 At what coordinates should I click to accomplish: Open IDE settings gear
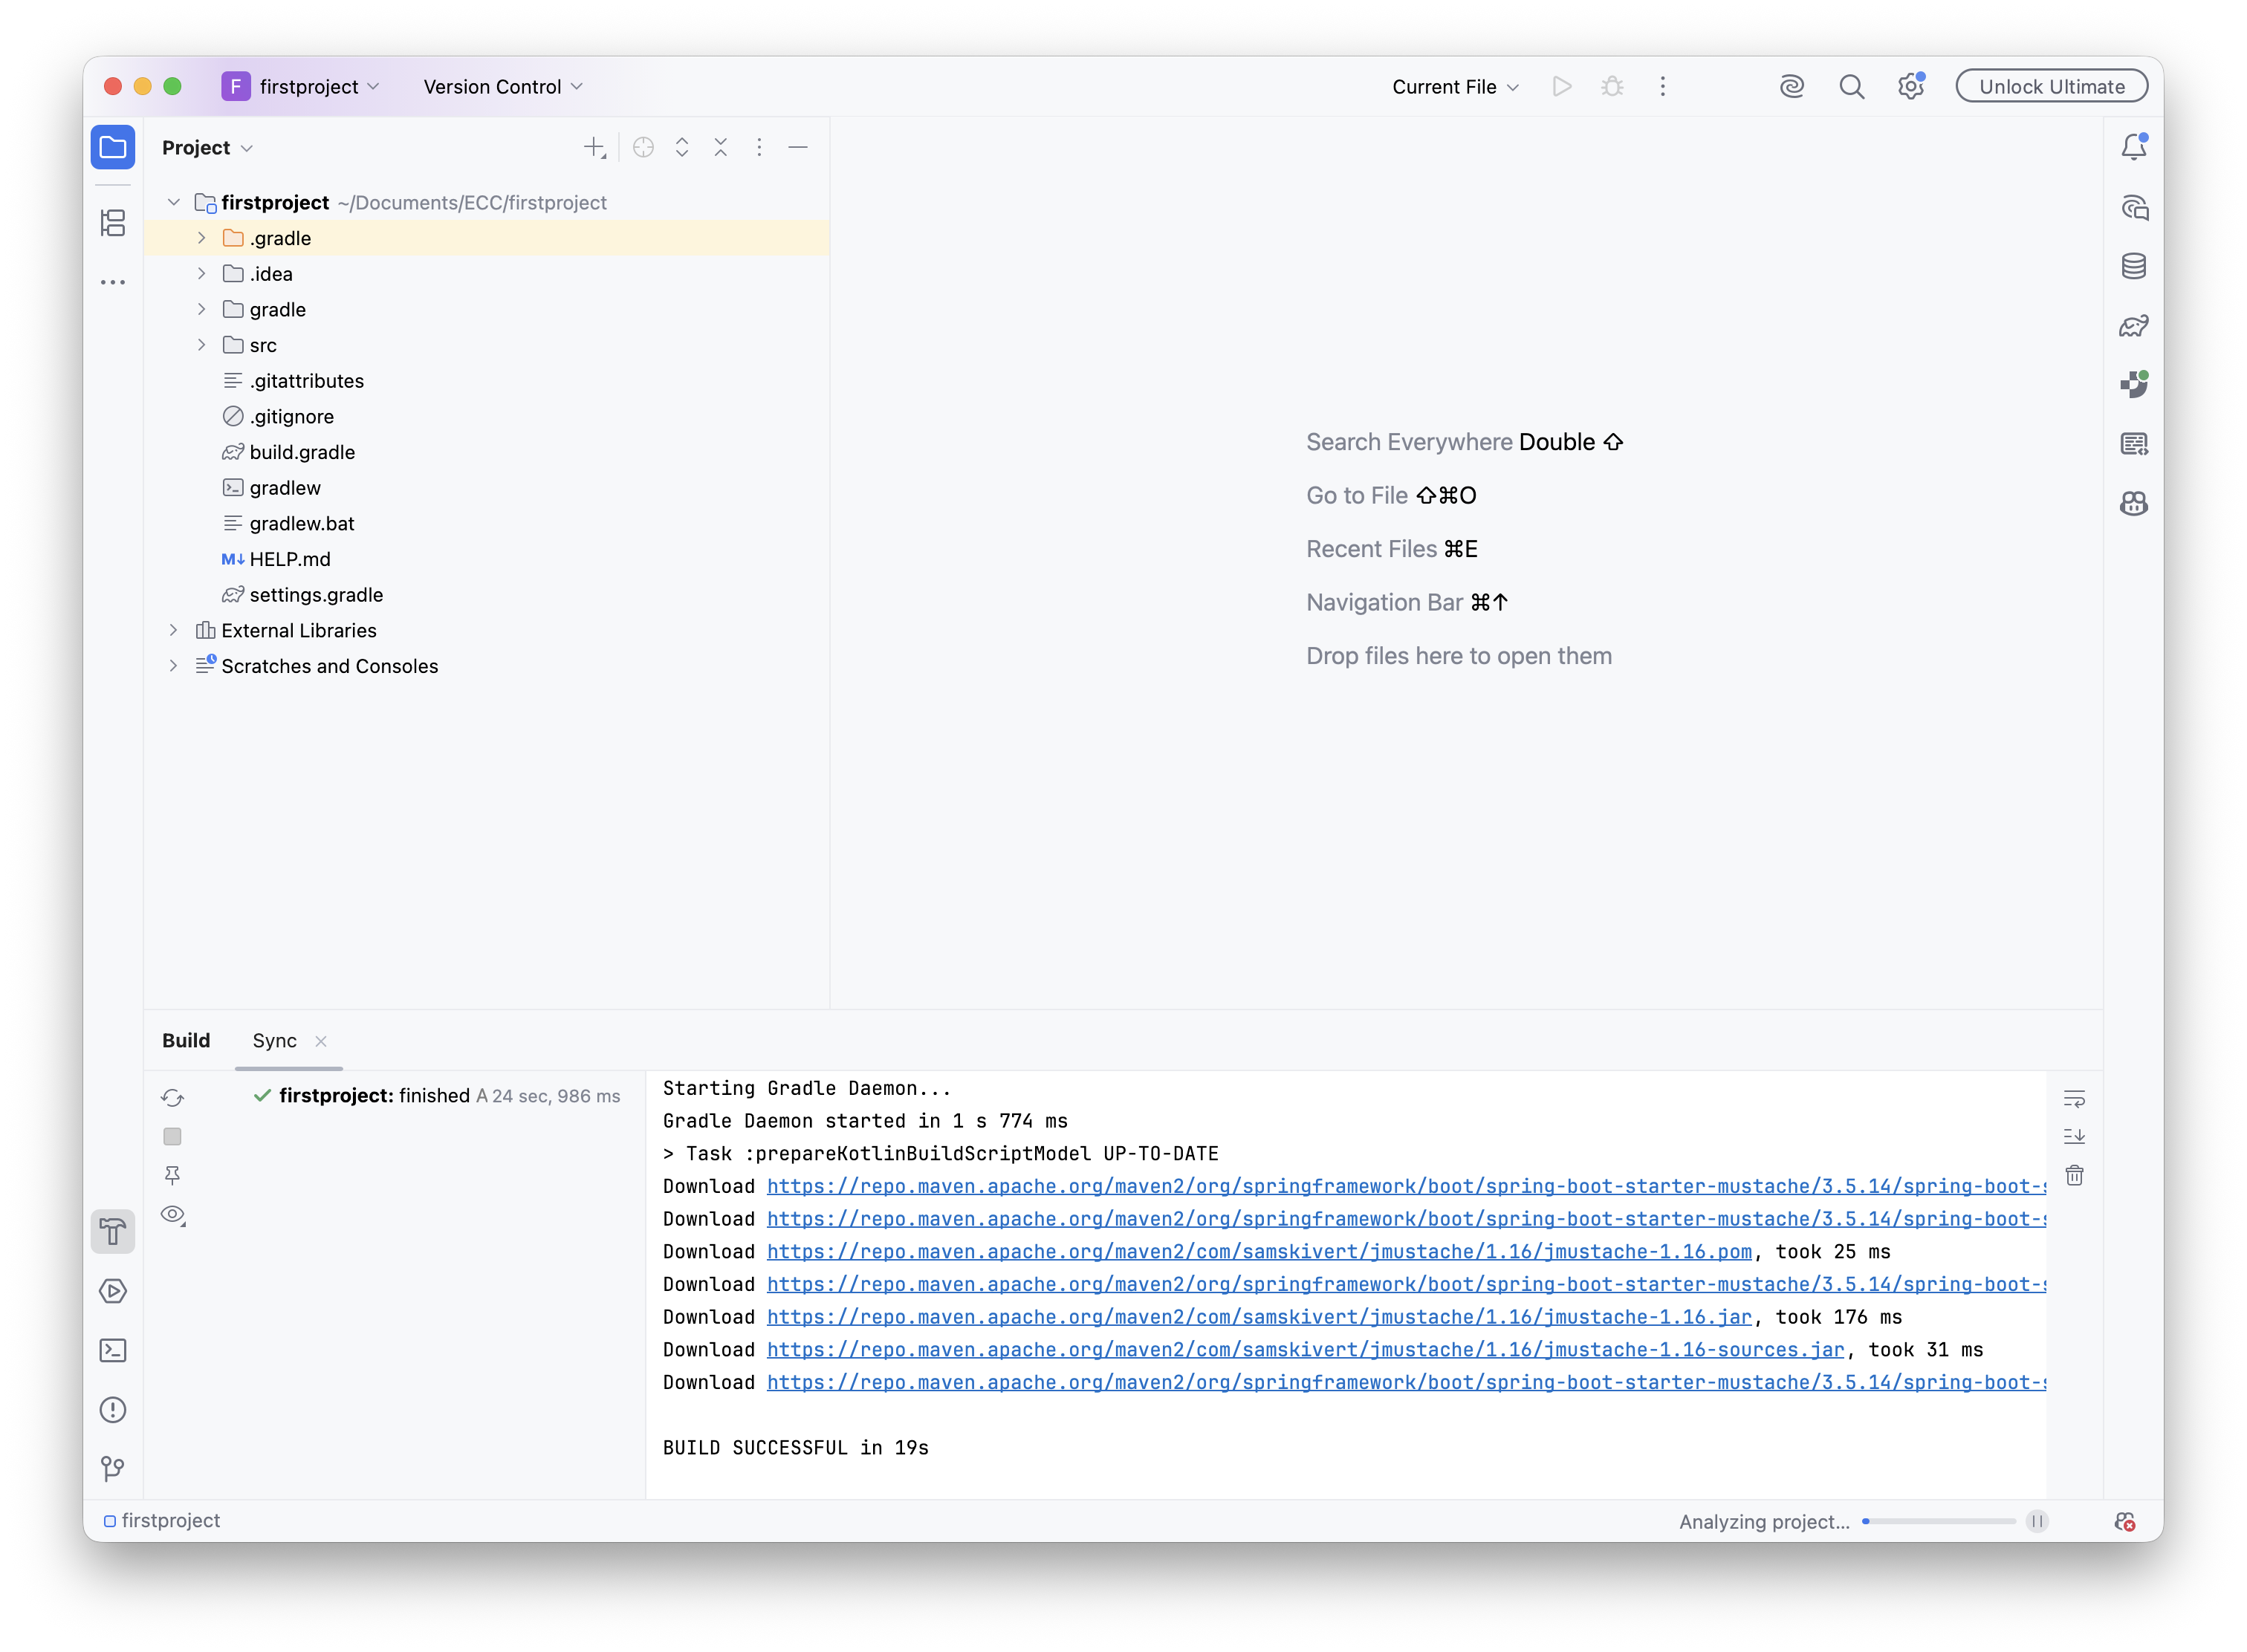1911,87
